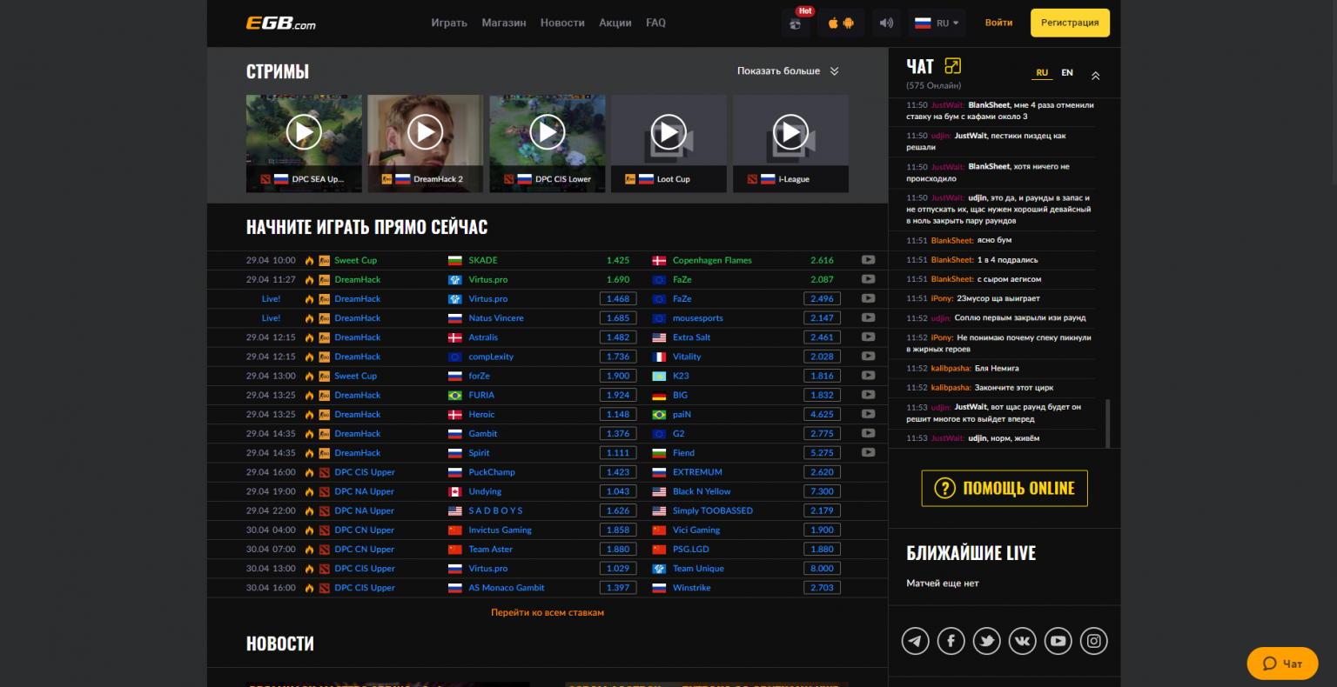The image size is (1337, 687).
Task: Open the Instagram social icon
Action: 1093,641
